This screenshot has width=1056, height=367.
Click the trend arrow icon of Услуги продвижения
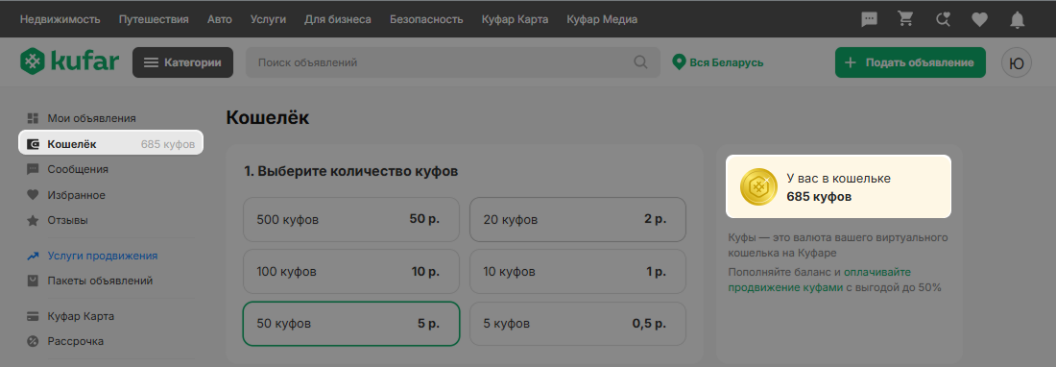[x=33, y=256]
